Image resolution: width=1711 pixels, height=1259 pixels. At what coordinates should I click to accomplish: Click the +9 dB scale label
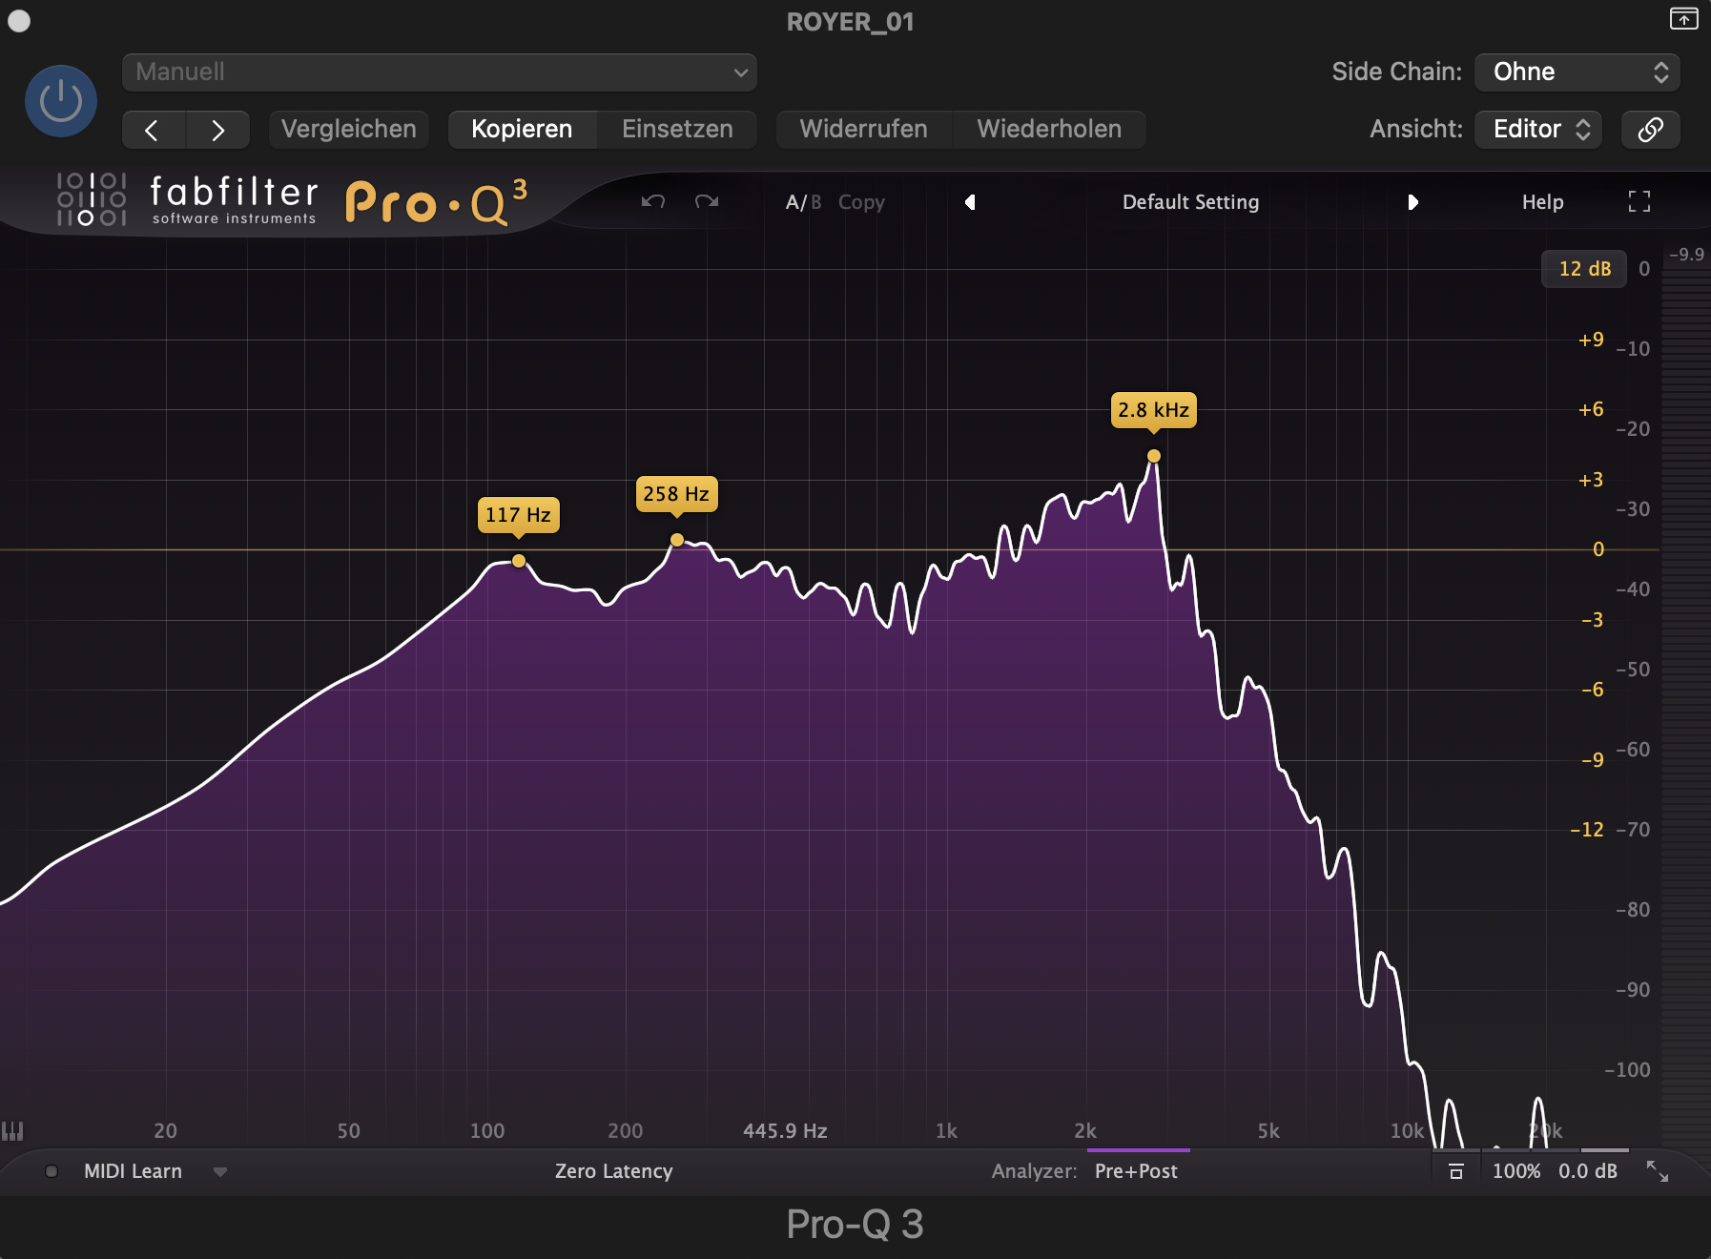(x=1591, y=340)
